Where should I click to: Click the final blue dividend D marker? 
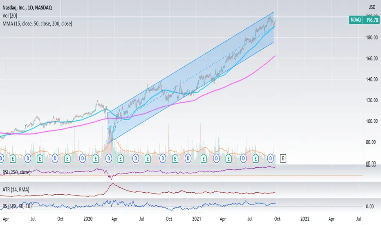point(271,159)
